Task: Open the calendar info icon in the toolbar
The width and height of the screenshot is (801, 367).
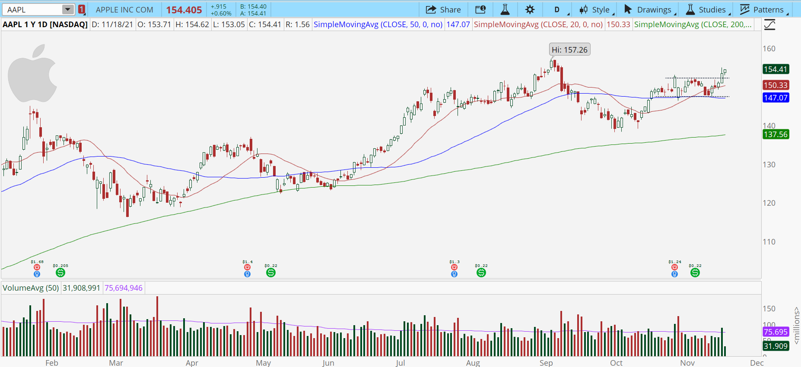Action: (x=480, y=9)
